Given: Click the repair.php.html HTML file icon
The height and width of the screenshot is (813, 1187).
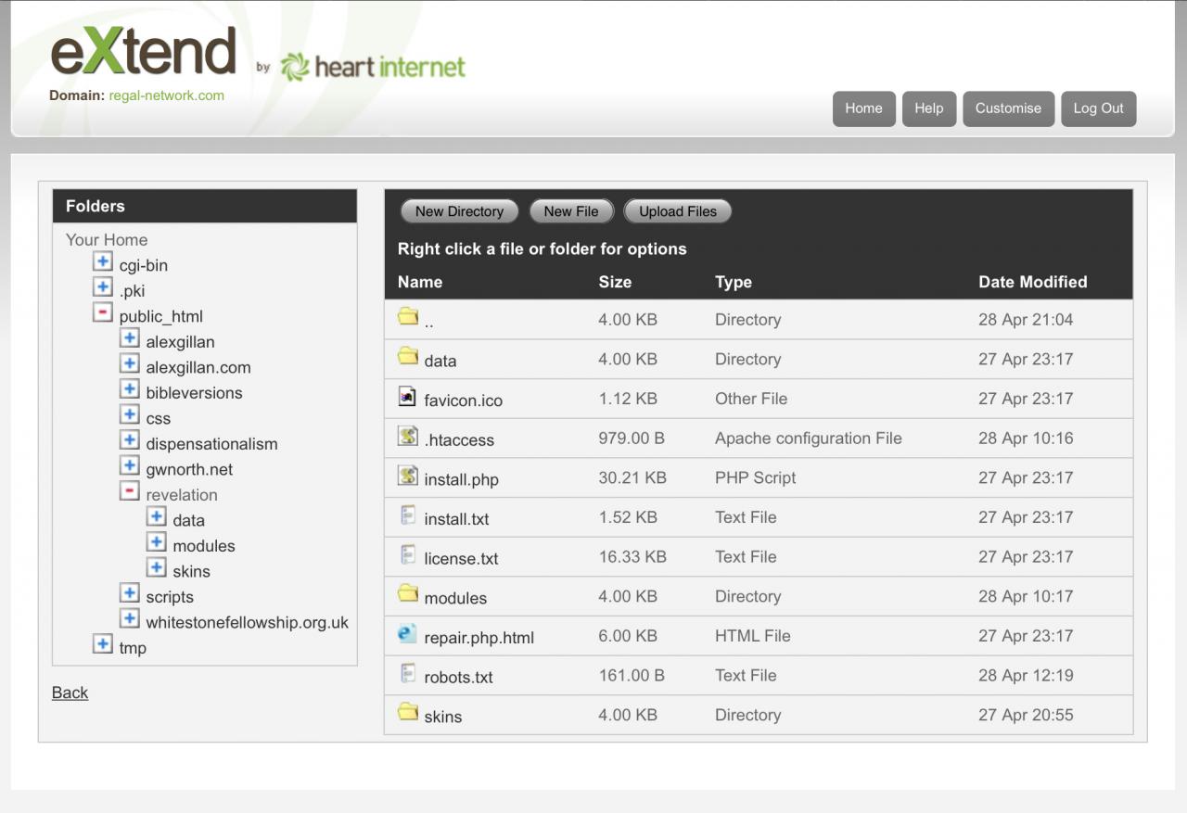Looking at the screenshot, I should [x=408, y=635].
